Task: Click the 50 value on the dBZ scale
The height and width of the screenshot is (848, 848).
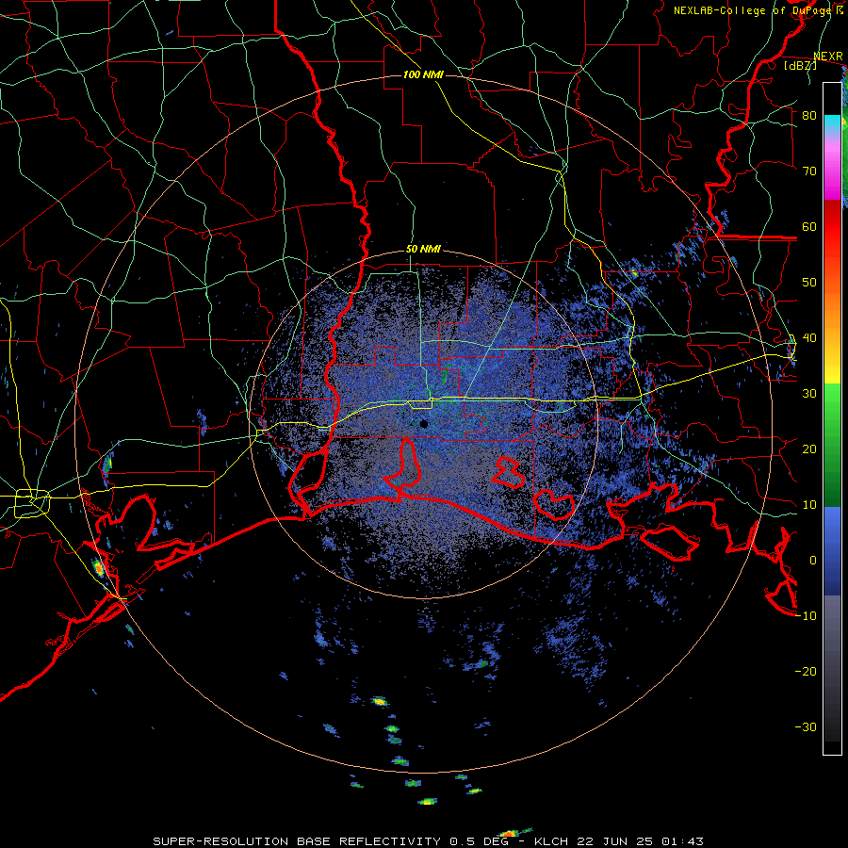Action: click(x=809, y=283)
